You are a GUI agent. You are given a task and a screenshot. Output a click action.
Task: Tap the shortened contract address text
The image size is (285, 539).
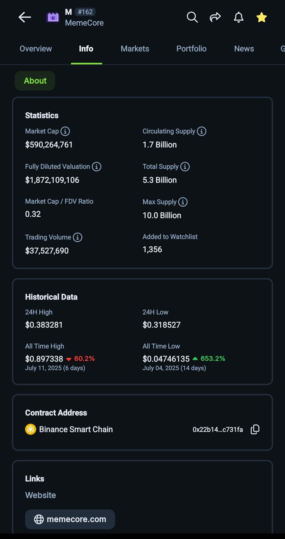[217, 430]
